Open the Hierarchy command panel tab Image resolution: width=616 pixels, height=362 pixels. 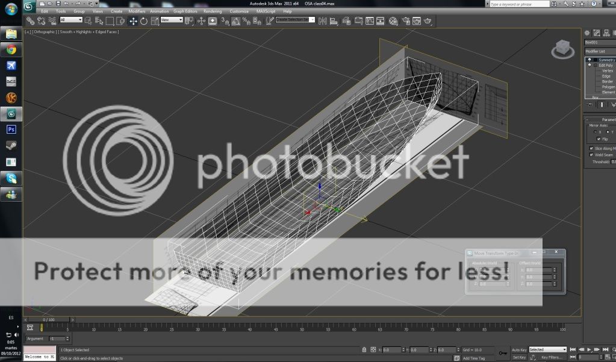pos(605,33)
